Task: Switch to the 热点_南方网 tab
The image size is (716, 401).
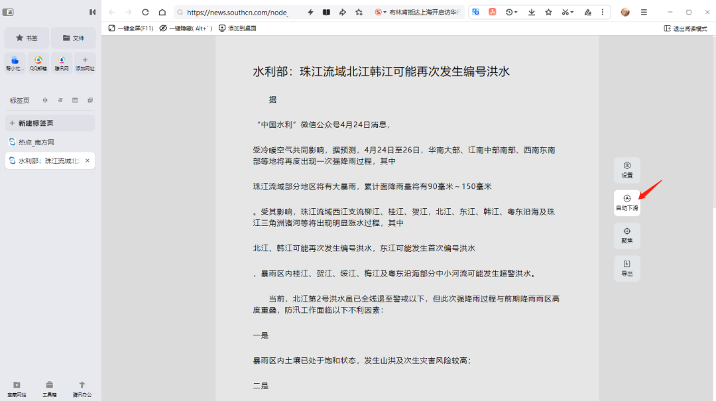Action: click(x=50, y=142)
